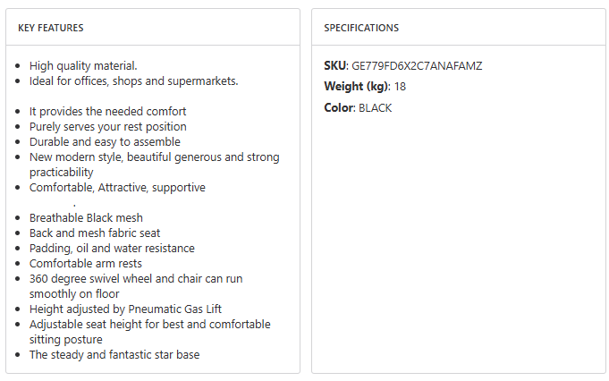The height and width of the screenshot is (381, 609).
Task: Click "Purely serves your rest position" item
Action: (x=107, y=127)
